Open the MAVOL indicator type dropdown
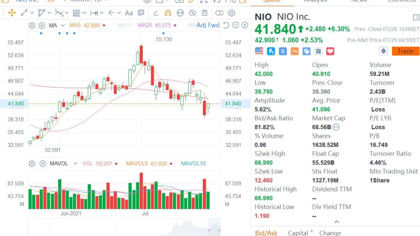 coord(75,164)
